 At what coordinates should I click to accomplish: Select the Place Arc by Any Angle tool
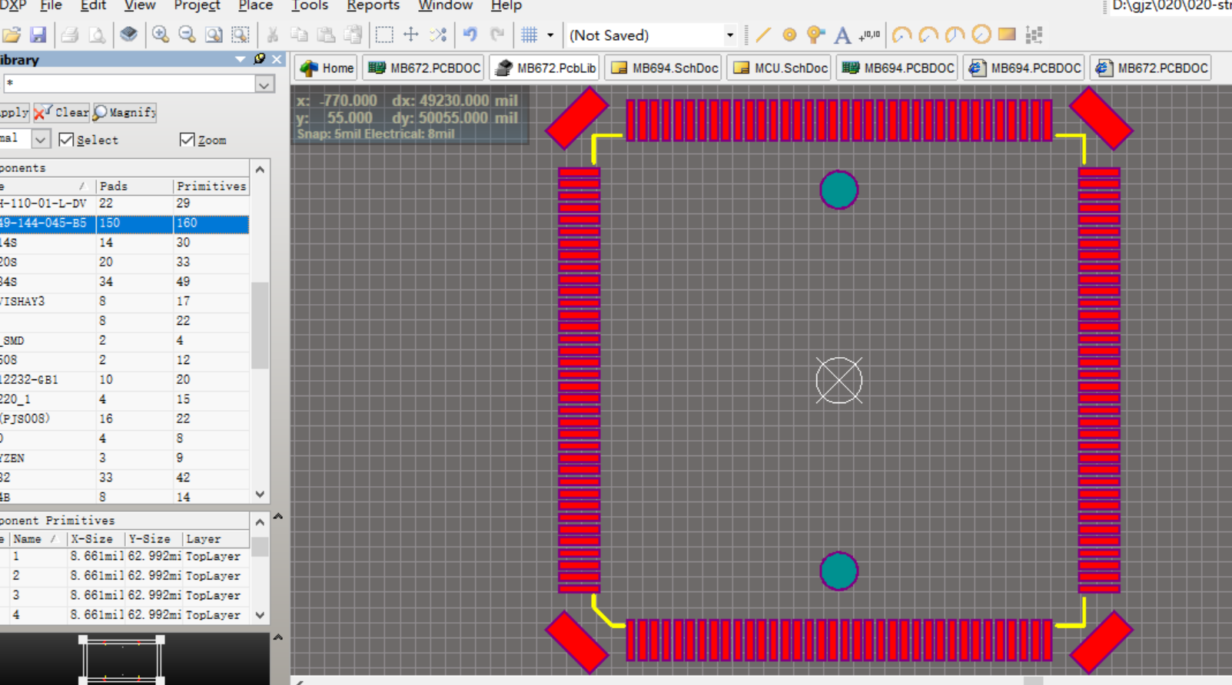(x=955, y=35)
